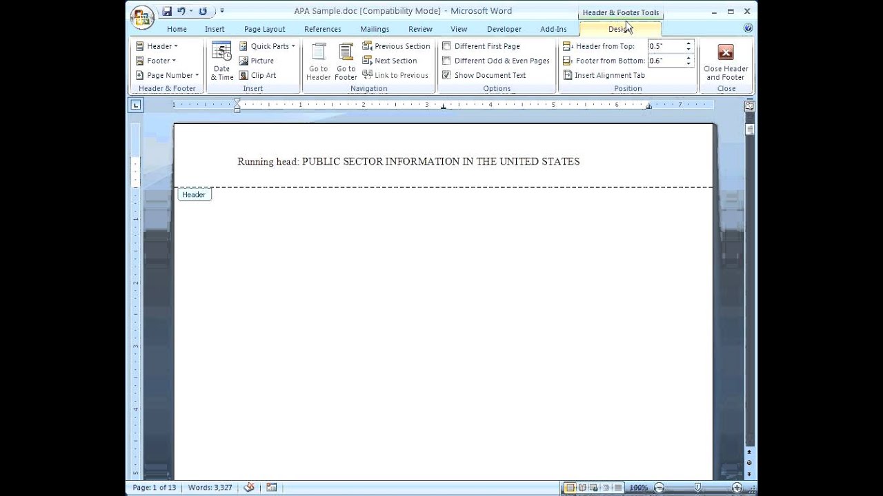Open Customize Quick Access Toolbar menu
The image size is (883, 496).
click(222, 12)
